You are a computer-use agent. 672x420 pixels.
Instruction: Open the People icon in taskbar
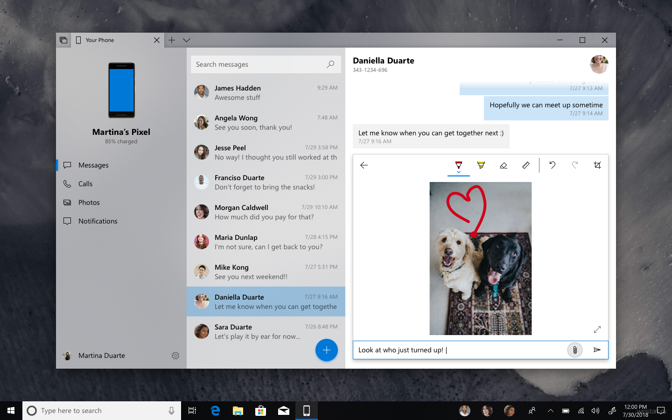click(x=532, y=411)
